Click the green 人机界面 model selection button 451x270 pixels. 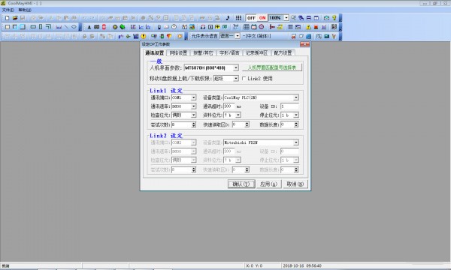click(272, 67)
